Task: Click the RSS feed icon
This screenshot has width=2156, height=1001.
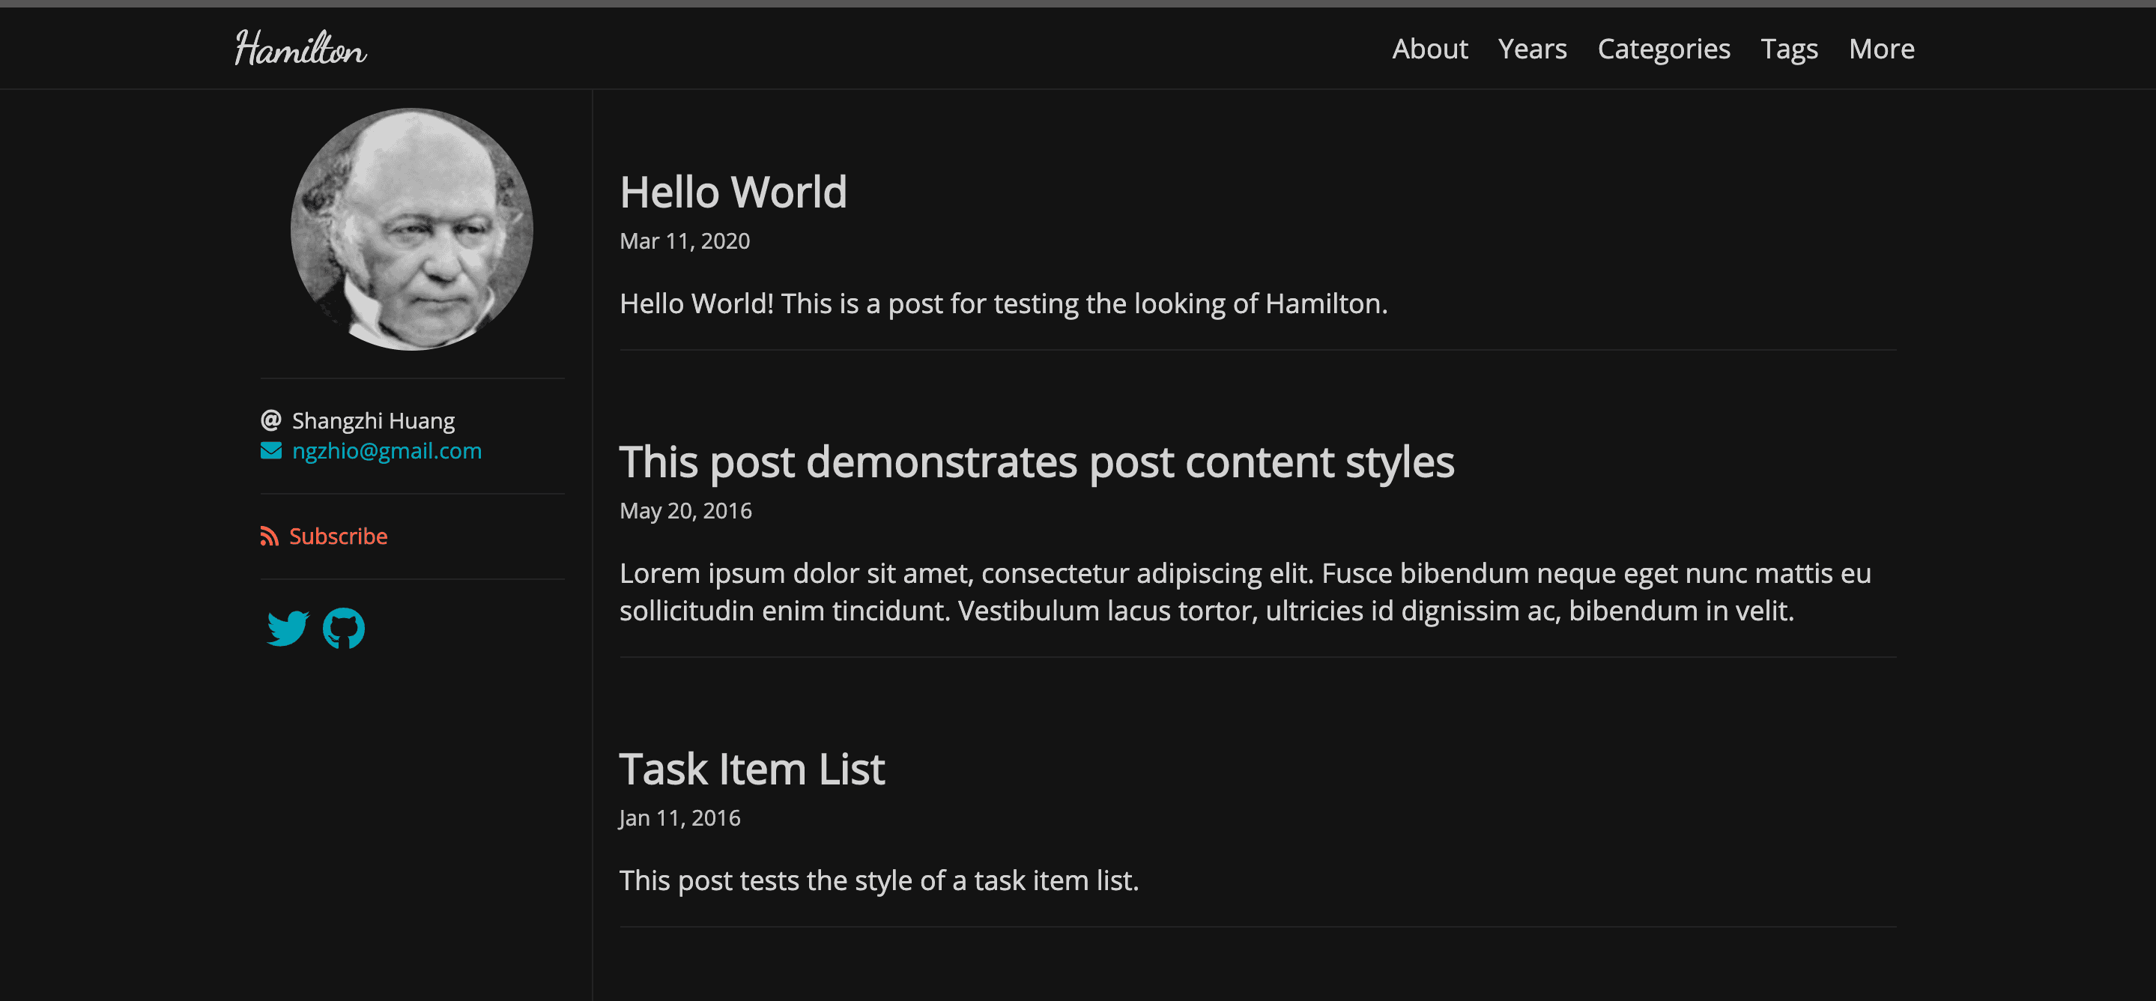Action: [269, 536]
